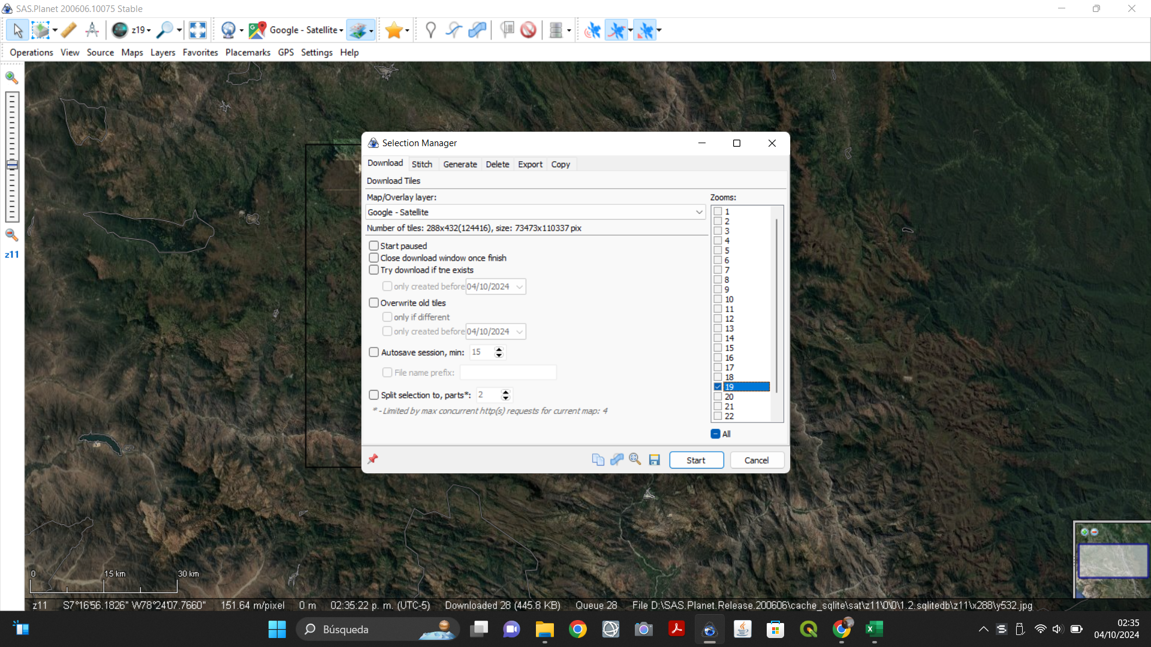Click the overlay layers toolbar icon

pyautogui.click(x=357, y=30)
